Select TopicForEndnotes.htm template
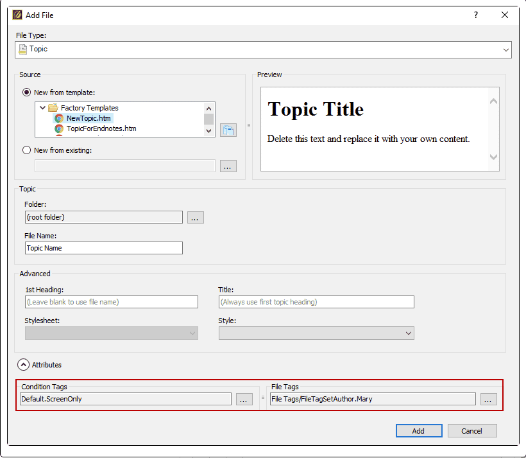The height and width of the screenshot is (458, 526). click(x=101, y=128)
